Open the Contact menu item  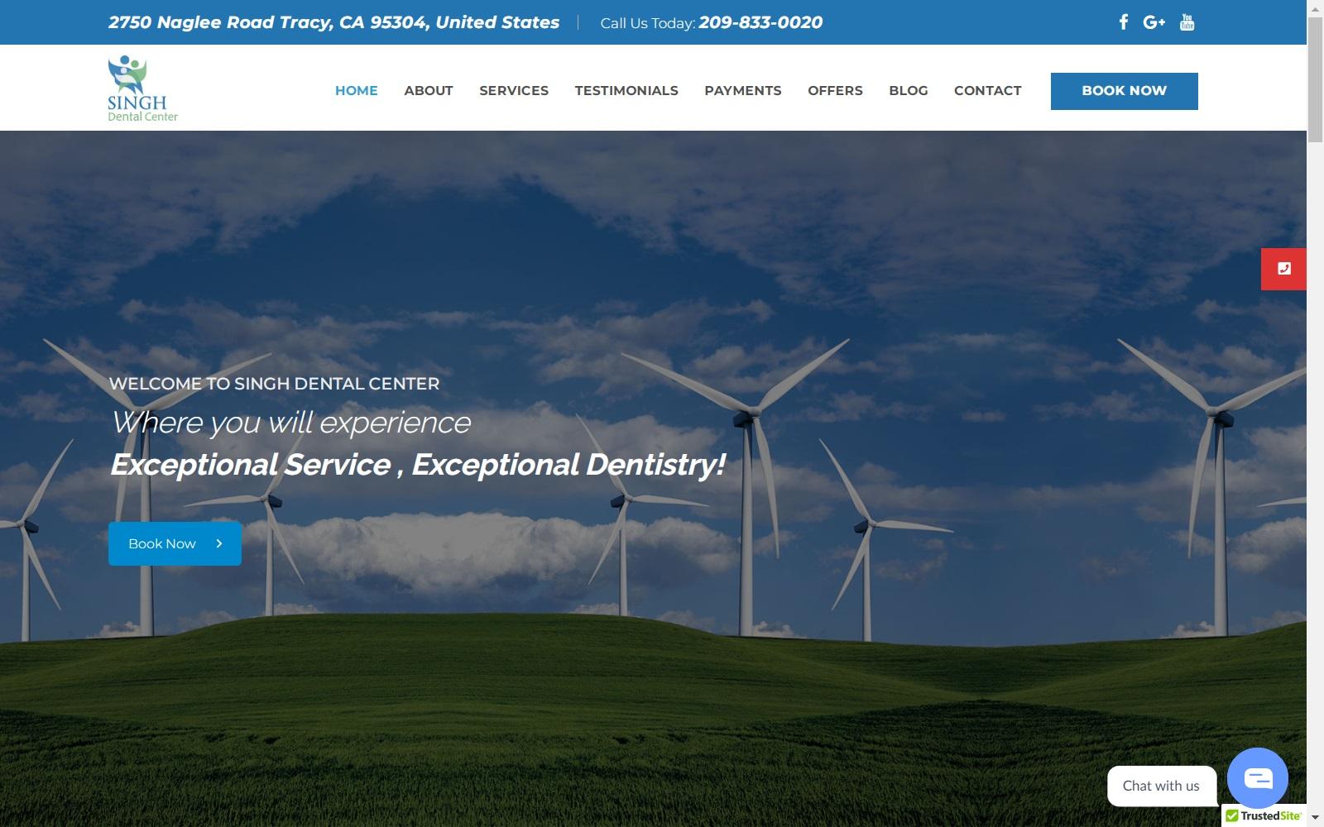click(988, 91)
